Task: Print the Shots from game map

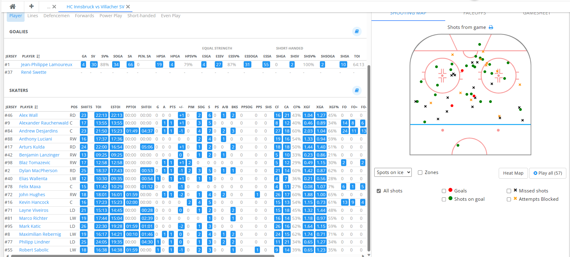Action: click(491, 27)
